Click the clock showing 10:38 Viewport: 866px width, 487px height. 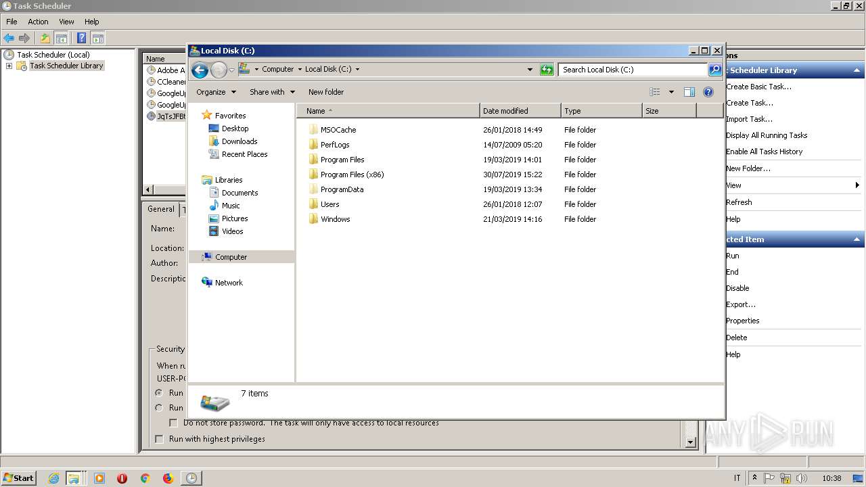click(831, 478)
